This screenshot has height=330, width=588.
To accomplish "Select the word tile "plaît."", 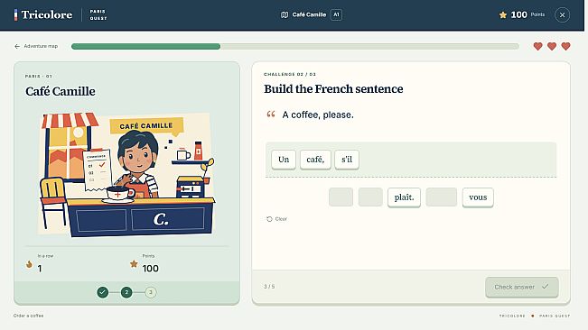I will point(404,197).
